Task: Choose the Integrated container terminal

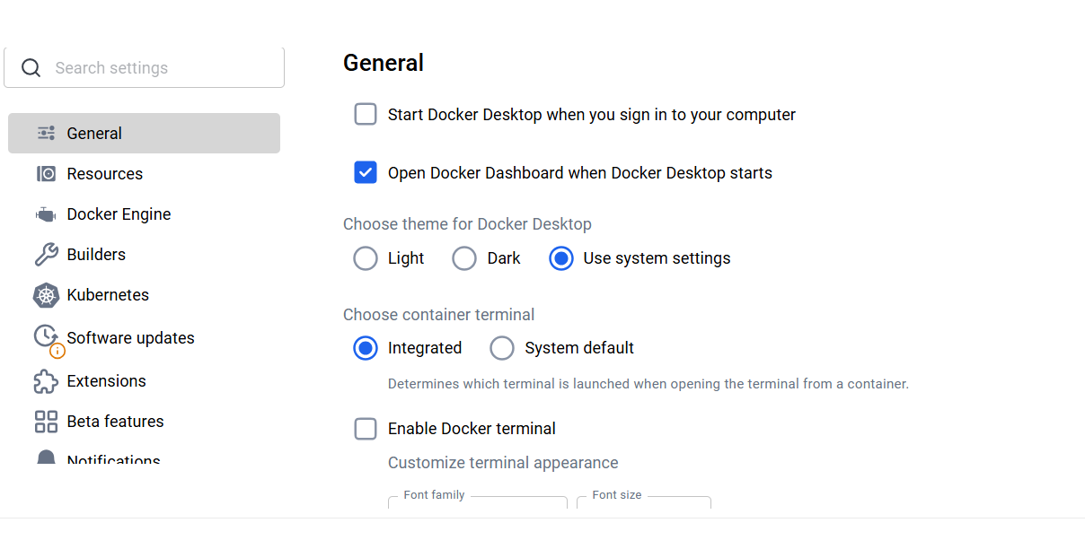Action: 366,348
